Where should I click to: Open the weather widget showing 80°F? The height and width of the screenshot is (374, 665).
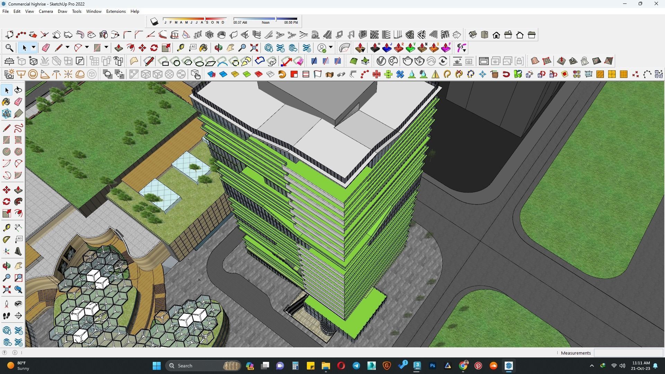(x=18, y=366)
